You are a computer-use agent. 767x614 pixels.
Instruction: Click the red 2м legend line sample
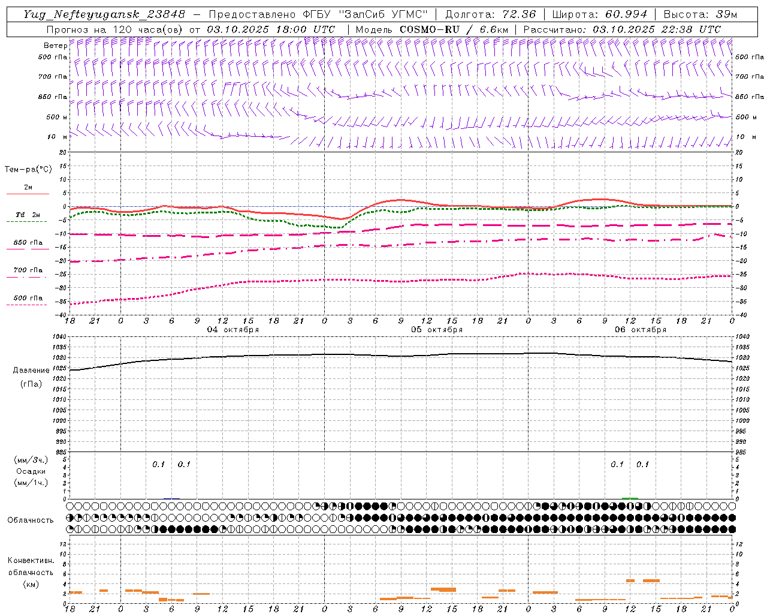pyautogui.click(x=28, y=194)
